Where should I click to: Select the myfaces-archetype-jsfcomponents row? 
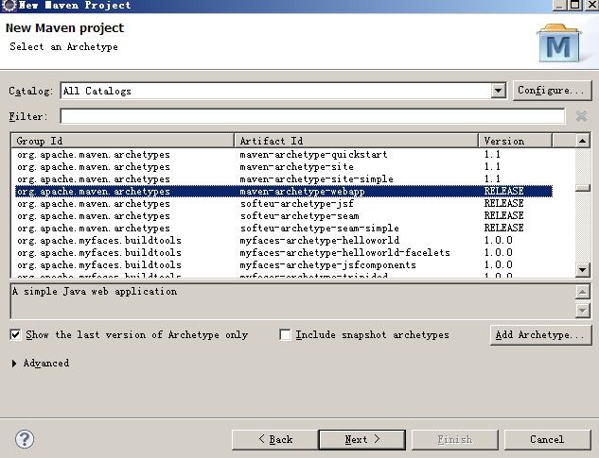(284, 264)
